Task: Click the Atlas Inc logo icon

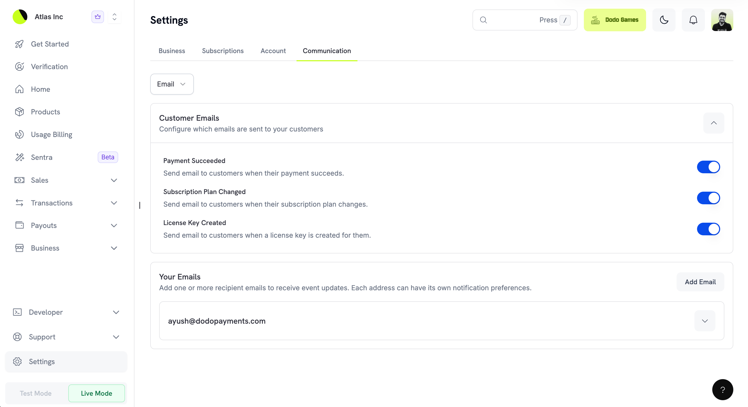Action: [x=20, y=17]
